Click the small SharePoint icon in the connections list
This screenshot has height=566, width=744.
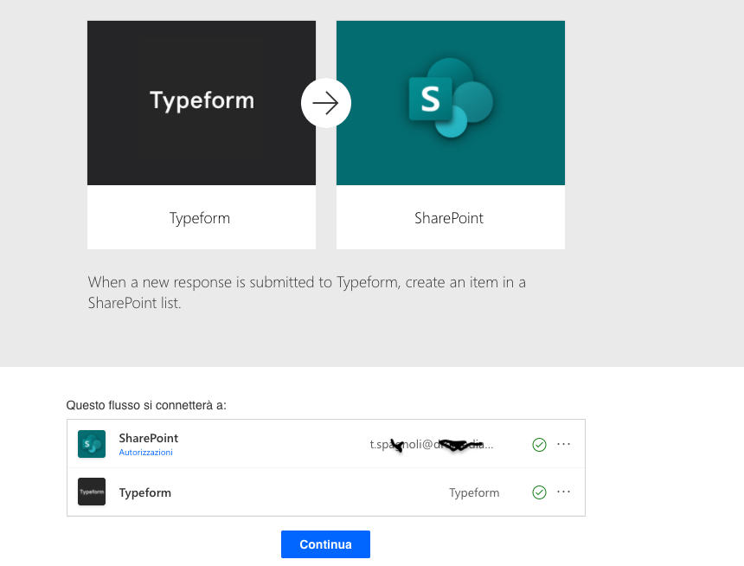92,444
